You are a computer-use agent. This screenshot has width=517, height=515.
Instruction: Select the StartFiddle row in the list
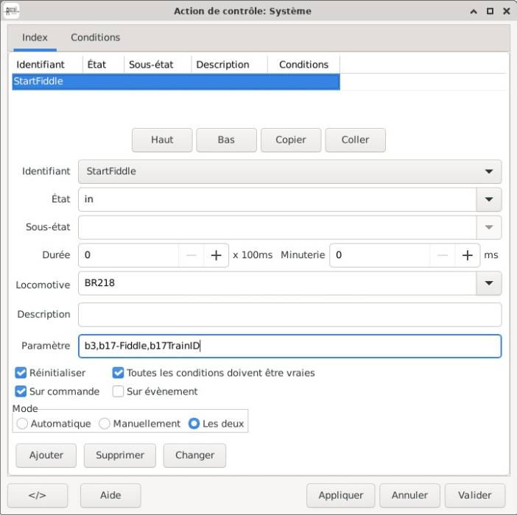coord(175,82)
